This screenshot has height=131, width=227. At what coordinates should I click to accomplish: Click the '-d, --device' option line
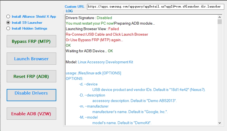(88, 84)
